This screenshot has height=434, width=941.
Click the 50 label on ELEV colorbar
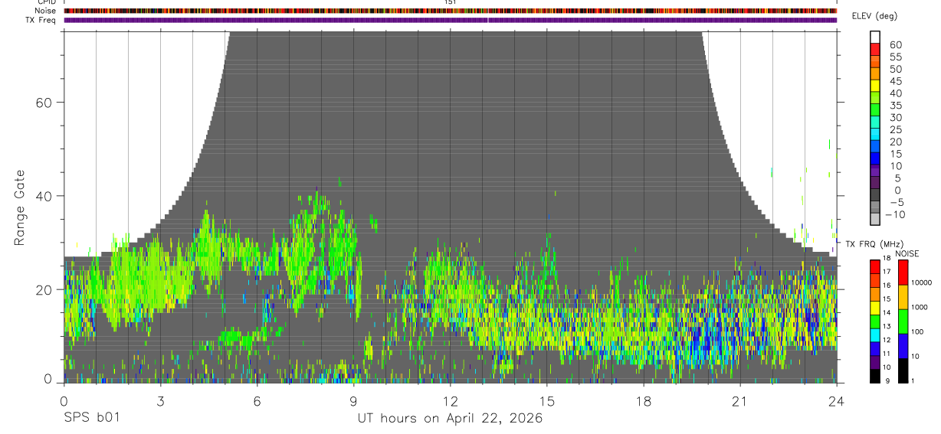pyautogui.click(x=895, y=69)
